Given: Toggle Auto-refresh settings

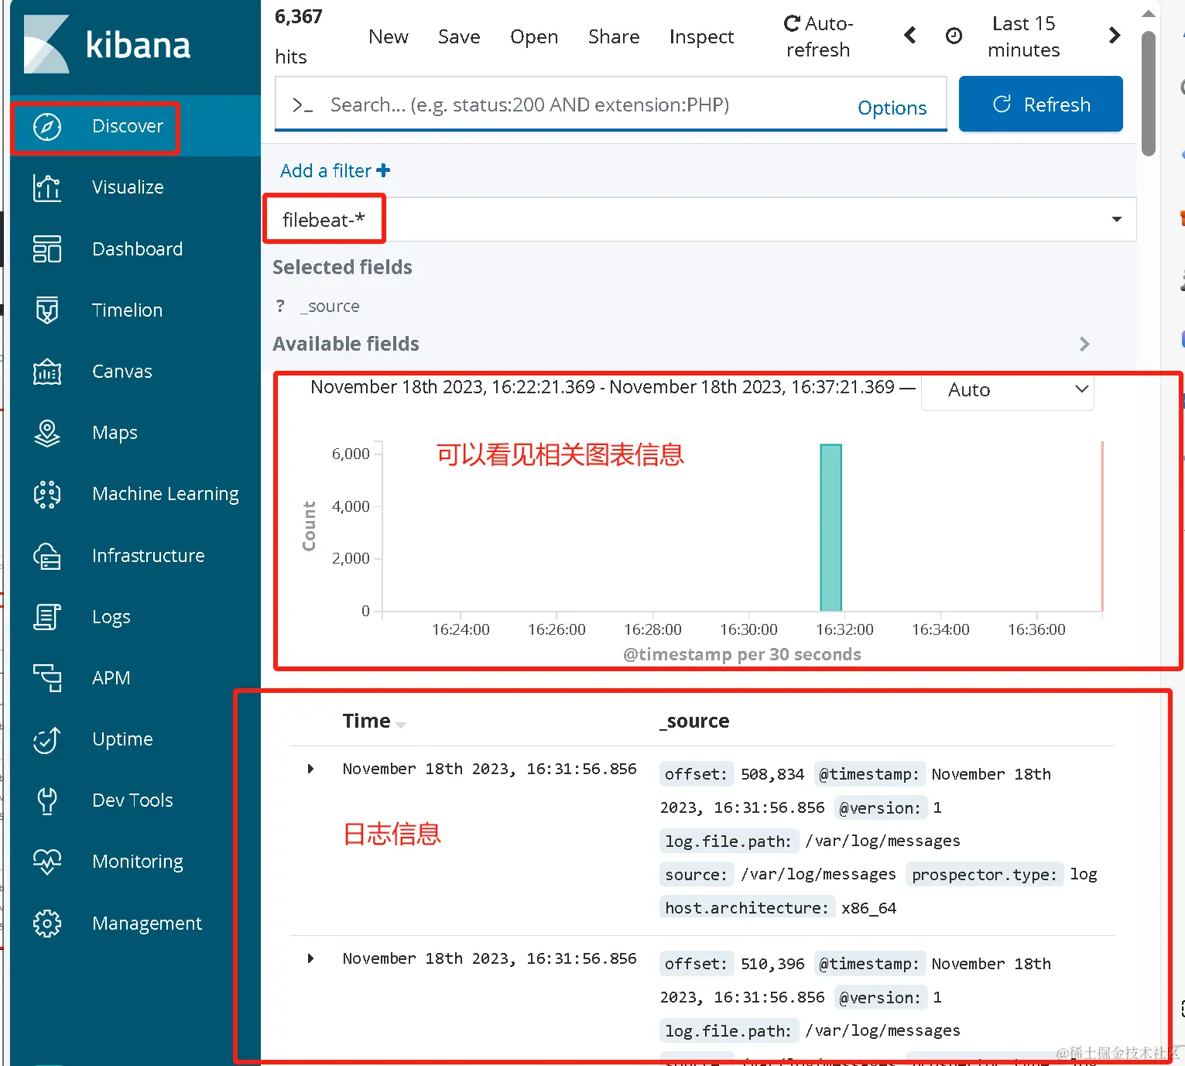Looking at the screenshot, I should tap(818, 36).
